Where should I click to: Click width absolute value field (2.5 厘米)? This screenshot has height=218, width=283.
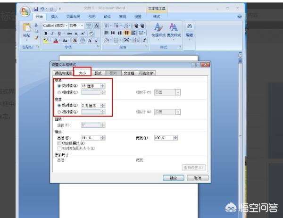pyautogui.click(x=91, y=106)
